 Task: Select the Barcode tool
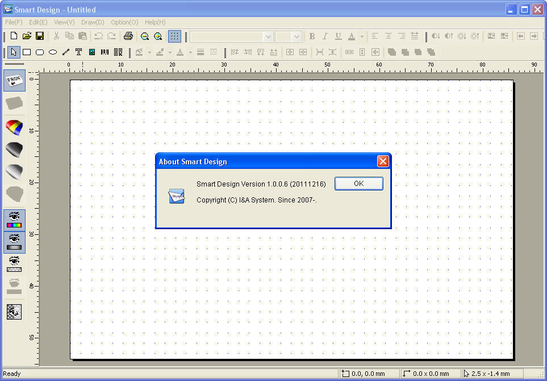(x=105, y=52)
